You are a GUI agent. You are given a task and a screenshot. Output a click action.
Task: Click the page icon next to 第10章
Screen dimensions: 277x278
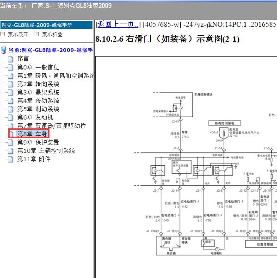[x=11, y=151]
